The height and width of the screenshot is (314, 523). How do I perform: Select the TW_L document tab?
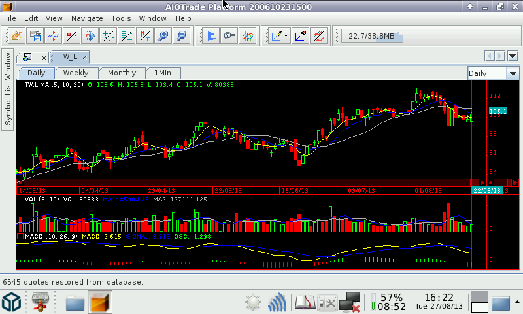tap(68, 57)
